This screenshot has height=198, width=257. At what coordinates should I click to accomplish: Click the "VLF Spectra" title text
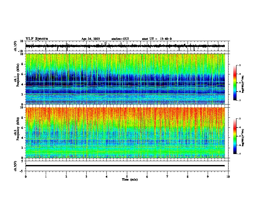pyautogui.click(x=37, y=39)
